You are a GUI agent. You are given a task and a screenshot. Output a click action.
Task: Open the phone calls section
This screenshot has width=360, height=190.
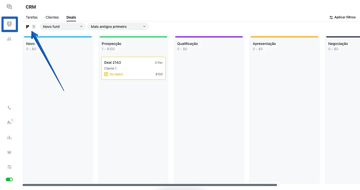(x=9, y=107)
